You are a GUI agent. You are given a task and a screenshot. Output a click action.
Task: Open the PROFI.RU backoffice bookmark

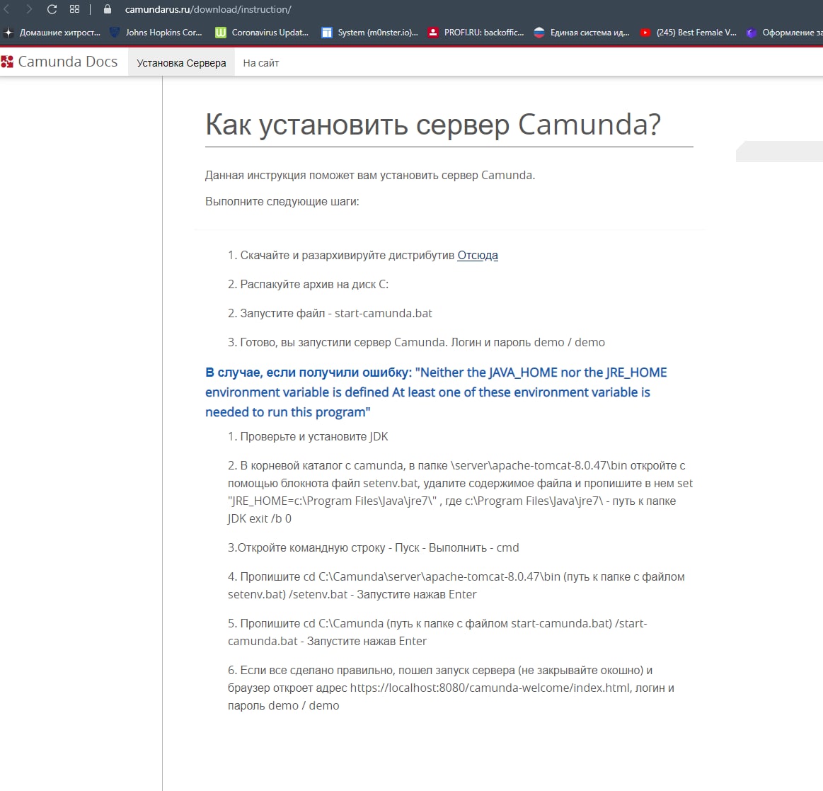coord(476,33)
